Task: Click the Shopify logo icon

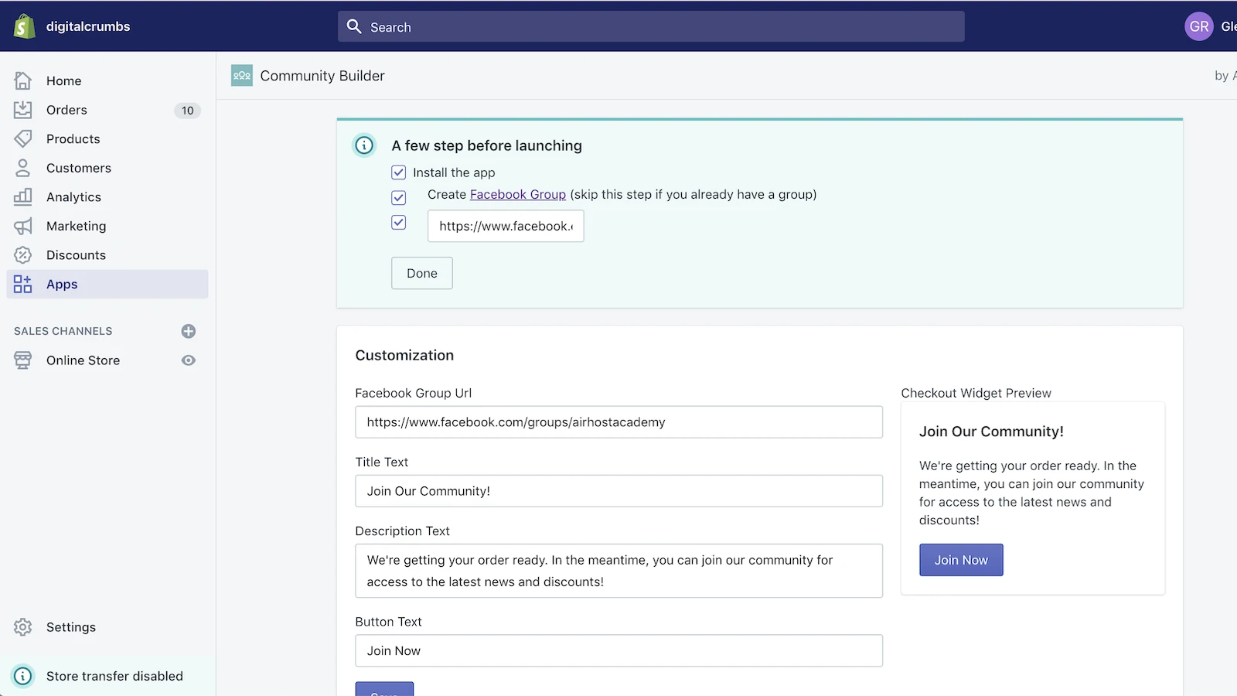Action: 25,26
